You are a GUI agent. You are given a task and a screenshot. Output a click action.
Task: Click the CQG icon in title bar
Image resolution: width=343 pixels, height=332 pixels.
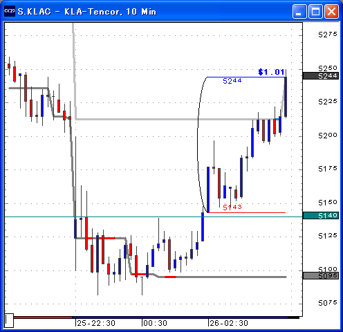(10, 11)
